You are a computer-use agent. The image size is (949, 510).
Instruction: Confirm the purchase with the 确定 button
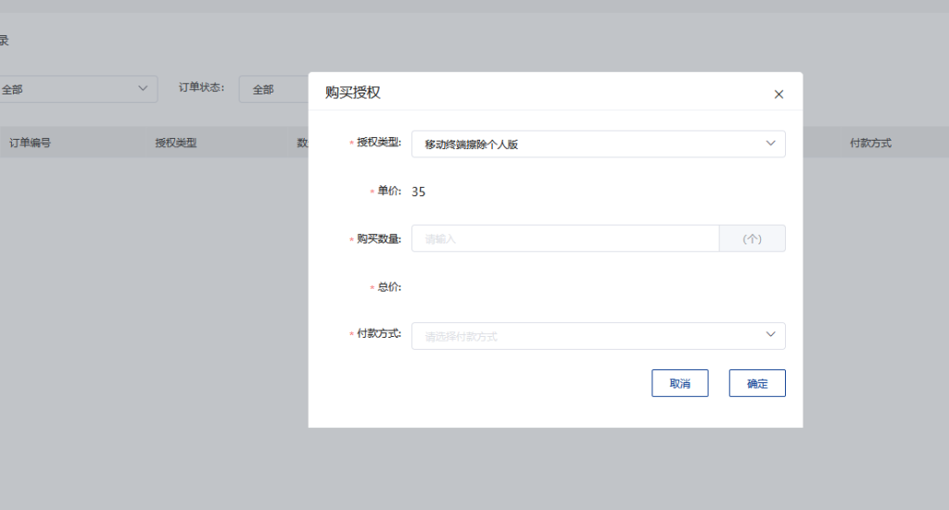757,383
